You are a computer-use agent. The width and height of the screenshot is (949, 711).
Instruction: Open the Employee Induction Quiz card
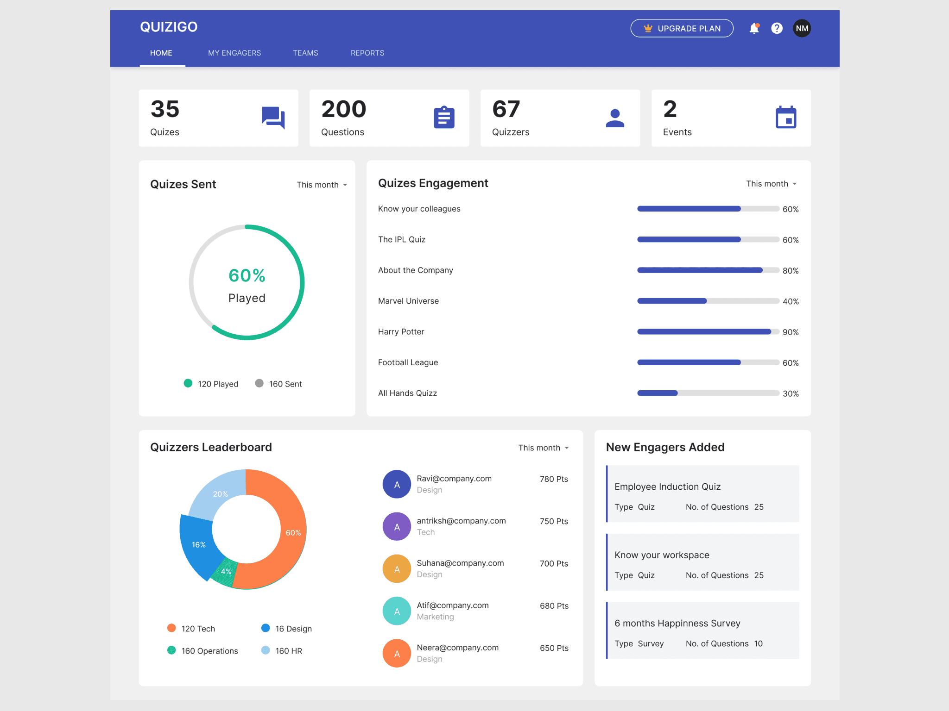click(x=702, y=494)
